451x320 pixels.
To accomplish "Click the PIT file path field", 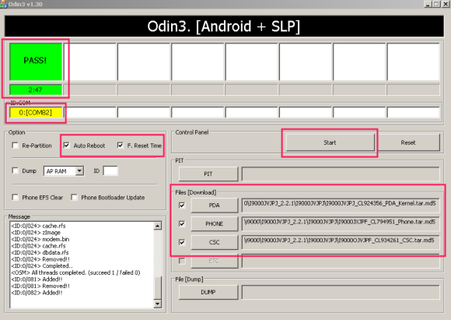I will click(x=341, y=174).
